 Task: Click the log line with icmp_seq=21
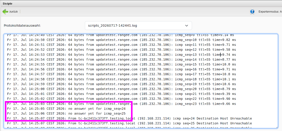pyautogui.click(x=122, y=94)
